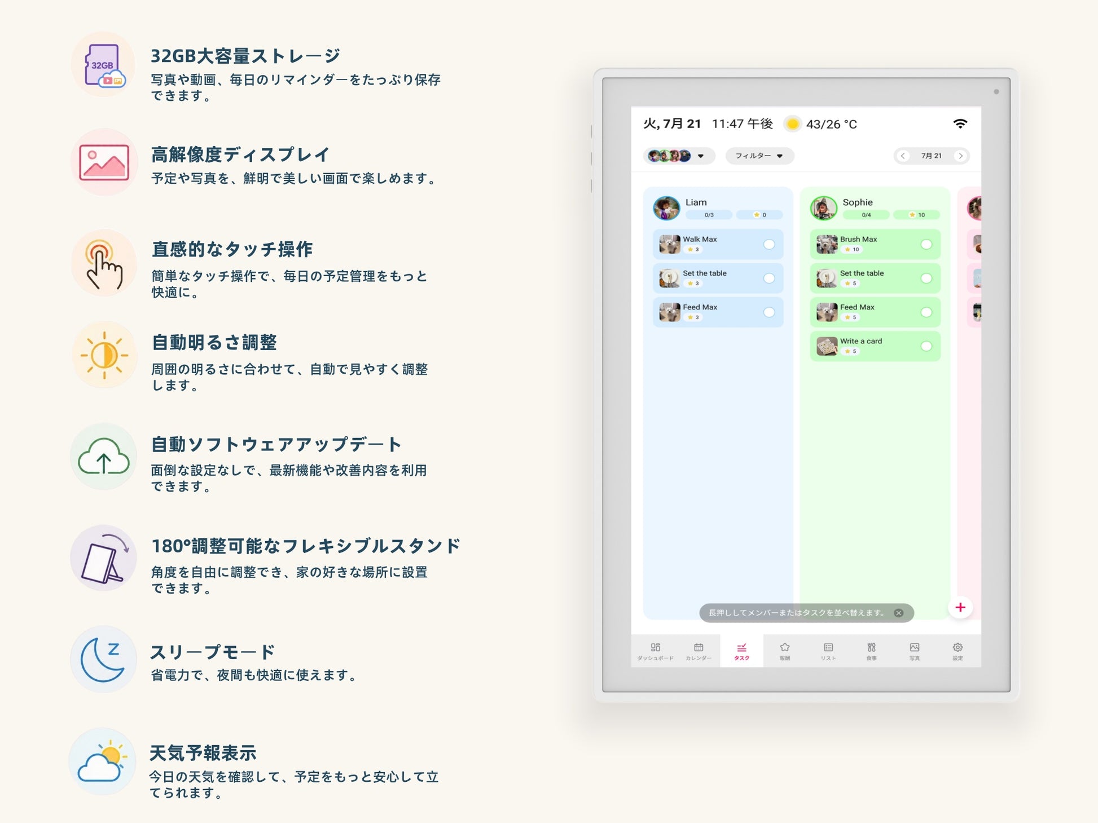This screenshot has width=1098, height=823.
Task: Select the タスク tasks tab
Action: 741,651
